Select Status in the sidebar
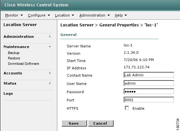Screen dimensions: 180x131 click(10, 83)
